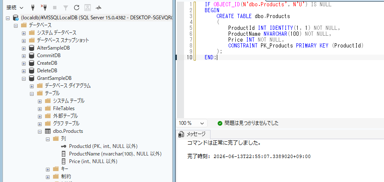The height and width of the screenshot is (182, 384).
Task: Select the グラフ テーブル tree label
Action: pos(66,124)
